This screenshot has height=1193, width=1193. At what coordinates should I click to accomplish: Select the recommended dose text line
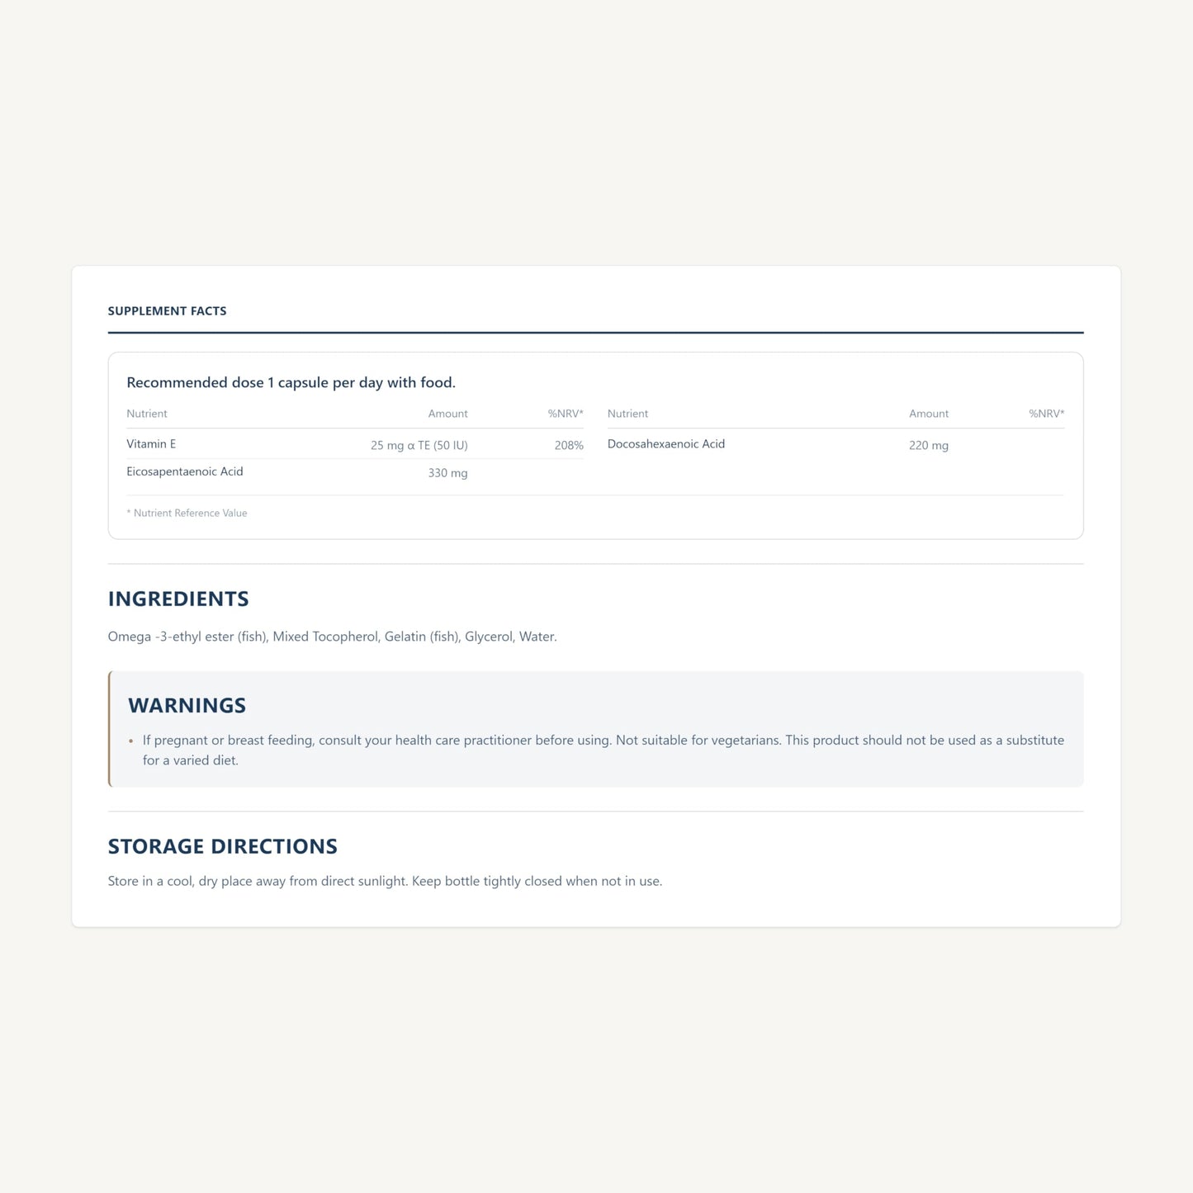[291, 382]
